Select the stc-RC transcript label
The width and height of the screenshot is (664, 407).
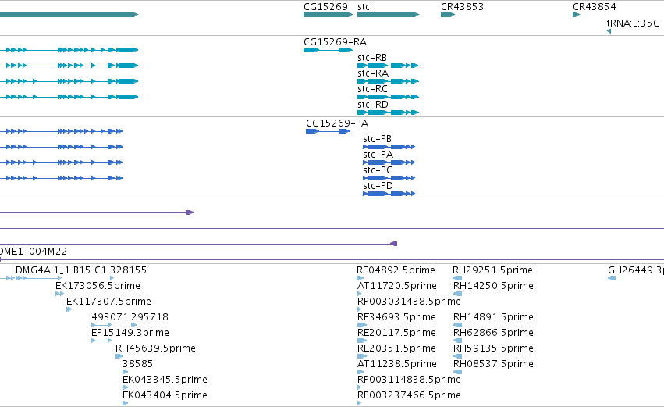coord(372,89)
